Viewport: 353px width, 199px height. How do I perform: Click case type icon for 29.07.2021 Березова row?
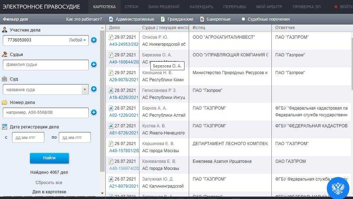click(x=111, y=55)
